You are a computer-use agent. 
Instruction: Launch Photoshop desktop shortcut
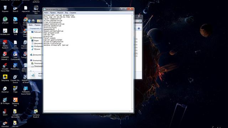(x=15, y=66)
